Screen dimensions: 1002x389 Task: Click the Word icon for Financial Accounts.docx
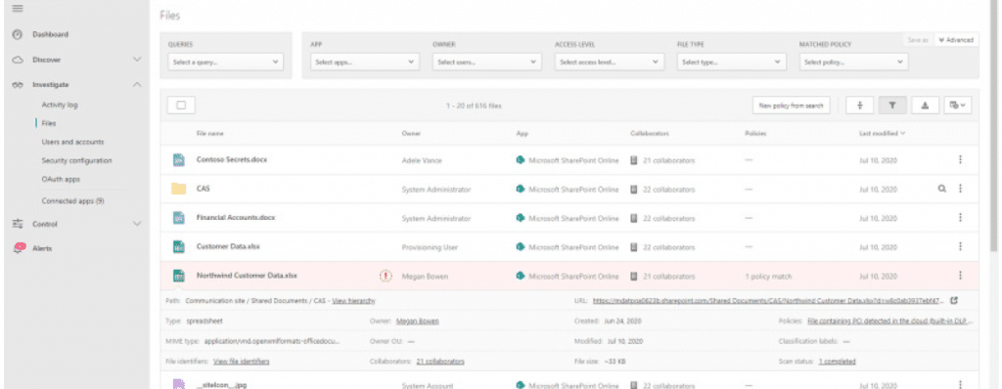tap(179, 218)
